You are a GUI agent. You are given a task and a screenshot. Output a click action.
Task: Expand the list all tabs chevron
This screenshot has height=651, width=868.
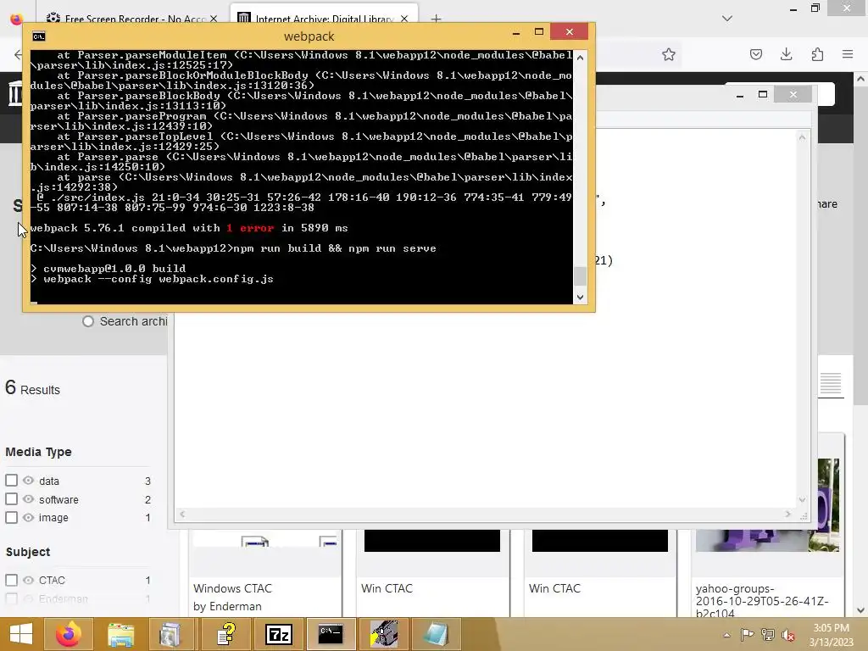point(727,19)
